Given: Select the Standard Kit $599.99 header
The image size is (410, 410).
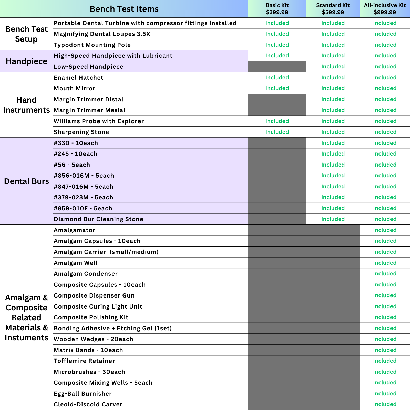Looking at the screenshot, I should coord(333,9).
